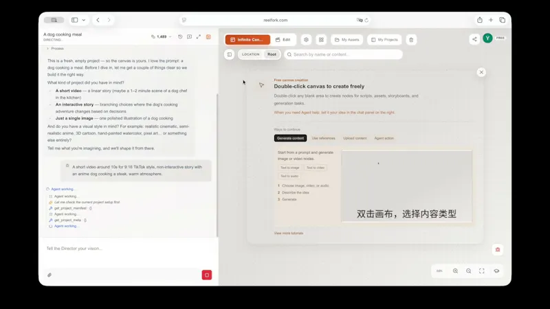Click the orange panel icon in chat header
Screen dimensions: 550x309
pos(208,37)
